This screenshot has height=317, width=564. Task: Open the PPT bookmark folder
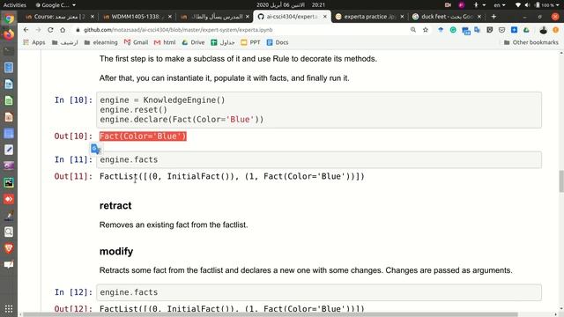[x=250, y=42]
